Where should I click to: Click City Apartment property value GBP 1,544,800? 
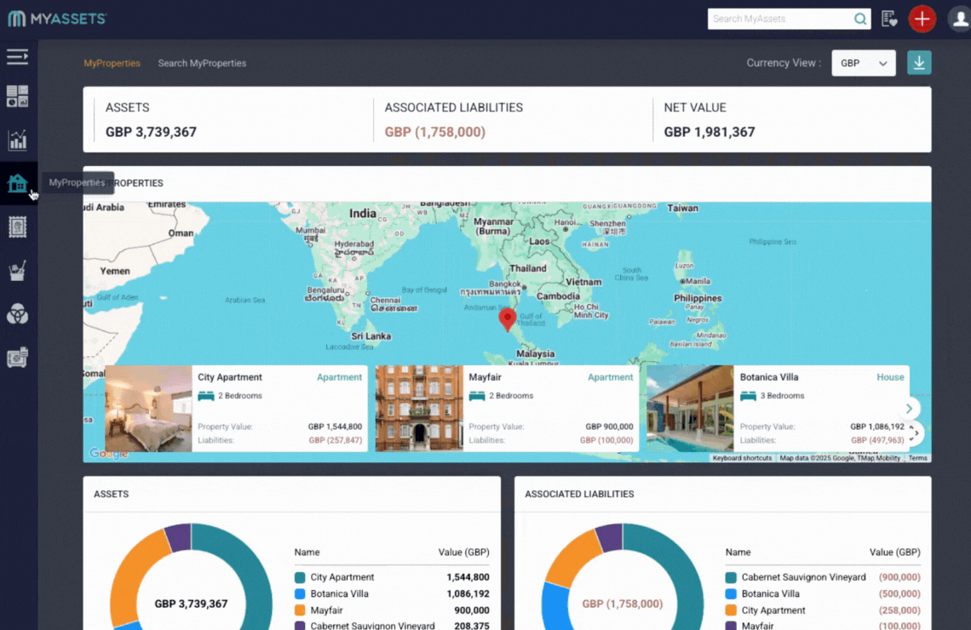[x=335, y=427]
